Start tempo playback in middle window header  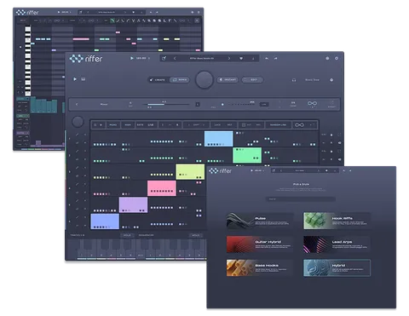132,58
